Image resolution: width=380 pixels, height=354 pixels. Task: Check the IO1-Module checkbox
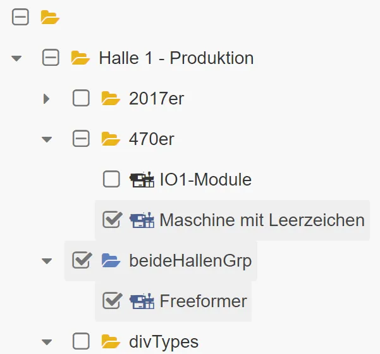[x=111, y=180]
